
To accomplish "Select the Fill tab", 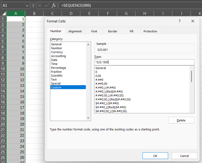I will pos(131,31).
